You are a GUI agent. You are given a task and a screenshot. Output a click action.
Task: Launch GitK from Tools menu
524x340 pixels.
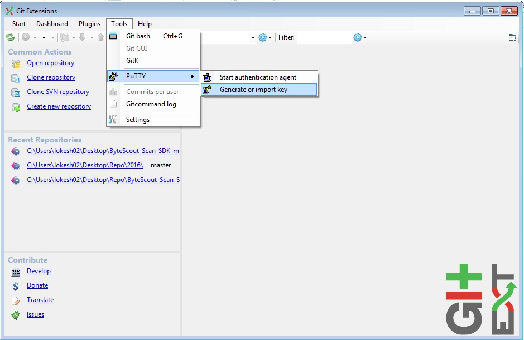pyautogui.click(x=153, y=60)
